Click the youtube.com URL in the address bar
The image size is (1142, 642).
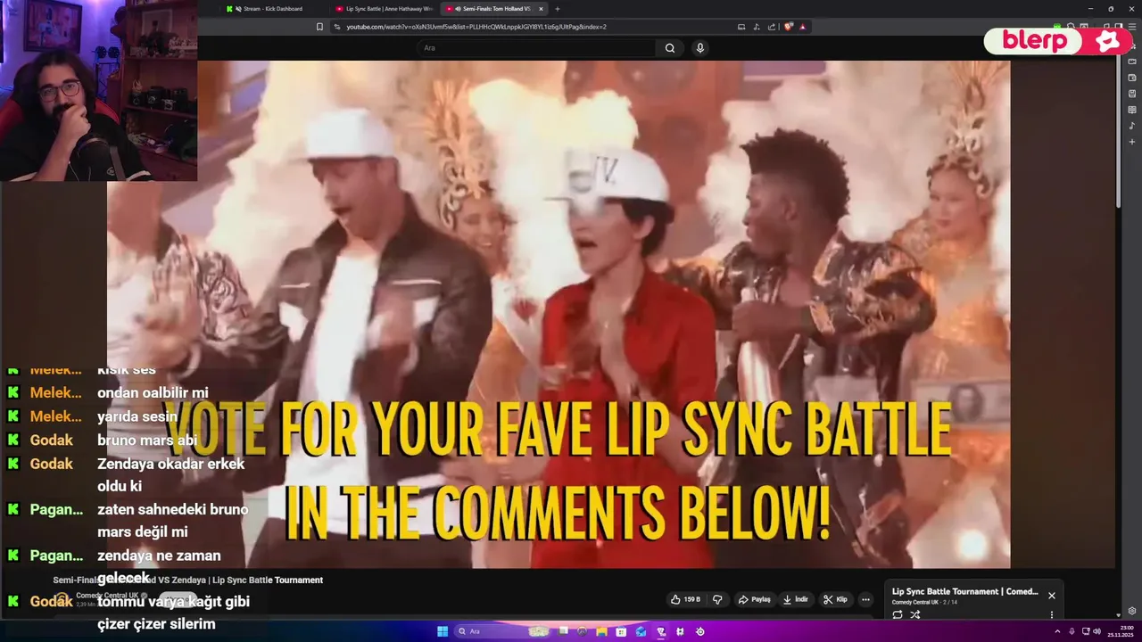(476, 27)
